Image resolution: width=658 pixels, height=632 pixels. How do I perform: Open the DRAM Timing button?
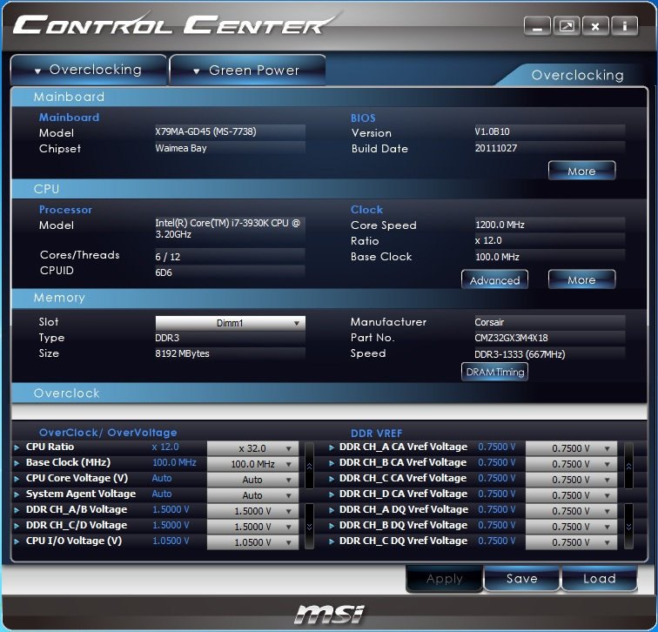(494, 372)
